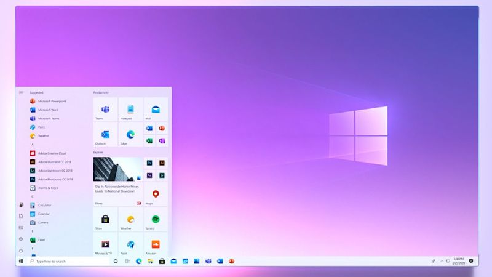Open Adobe Lightroom CC 2018 in app list

(x=51, y=171)
